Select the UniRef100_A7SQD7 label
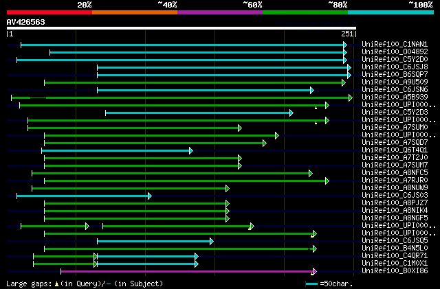The image size is (440, 289). (x=395, y=142)
